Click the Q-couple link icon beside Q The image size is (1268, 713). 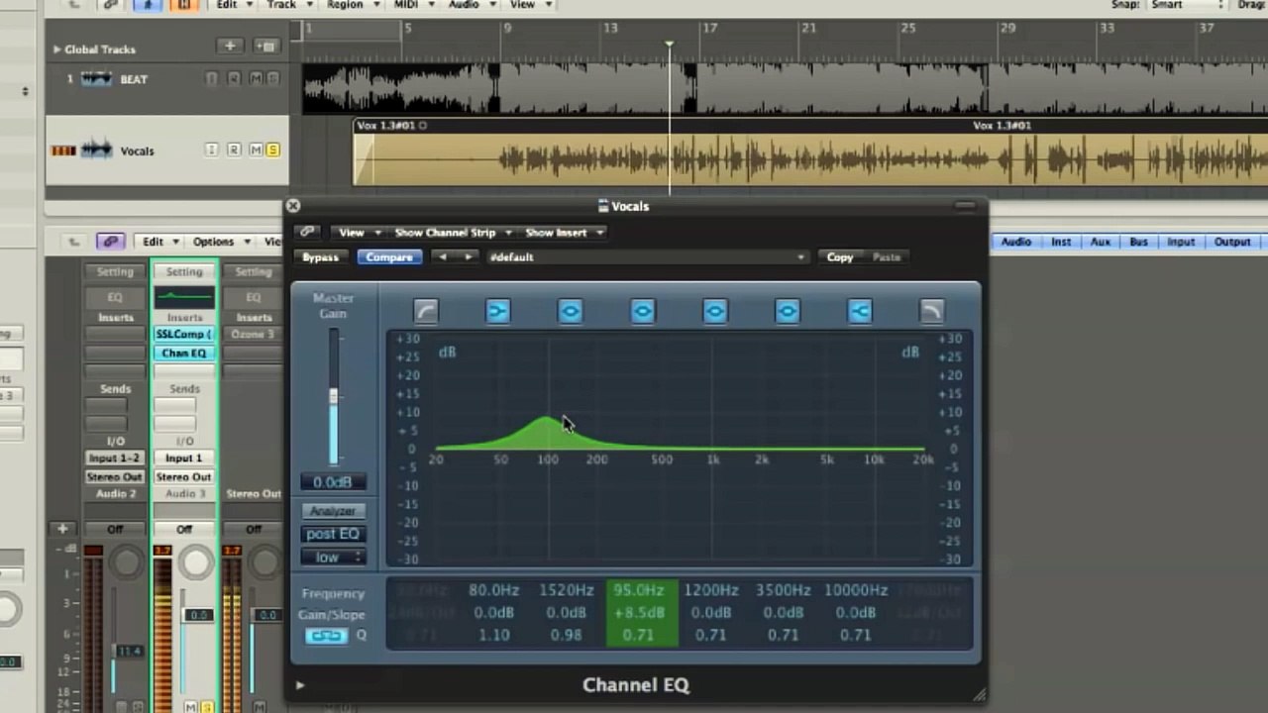click(326, 636)
